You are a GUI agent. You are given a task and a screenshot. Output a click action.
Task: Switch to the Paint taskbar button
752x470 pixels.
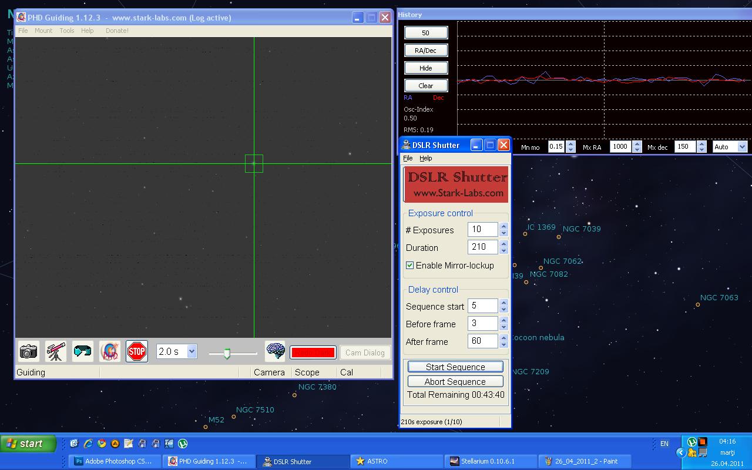[x=585, y=461]
